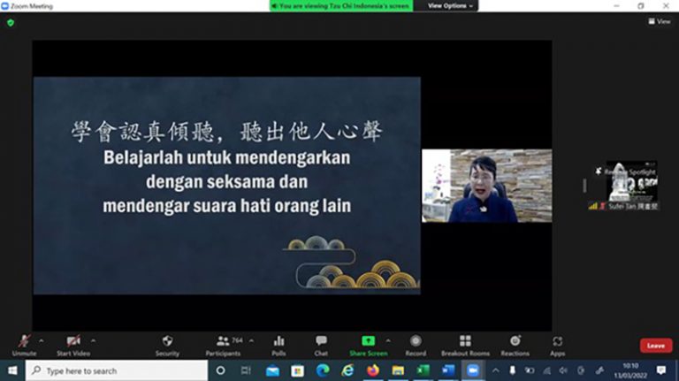Image resolution: width=679 pixels, height=381 pixels.
Task: Open the Polls panel
Action: pos(278,344)
